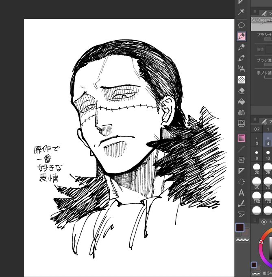Adjust the ブラシ濃度 brush density slider
The image size is (272, 277).
[x=268, y=64]
